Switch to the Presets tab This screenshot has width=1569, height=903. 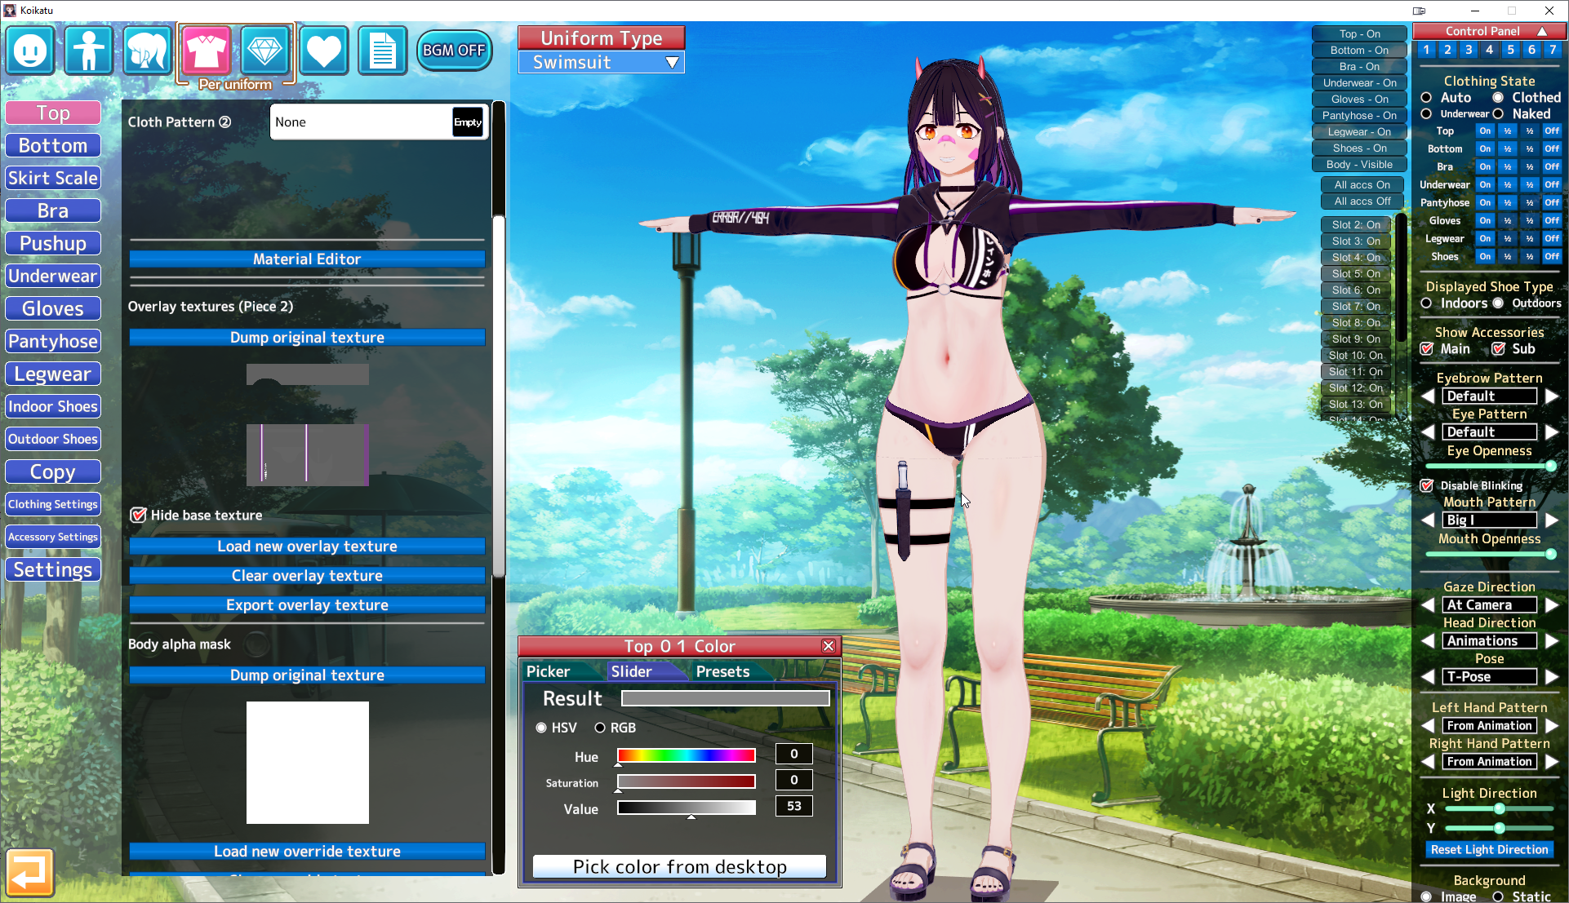pyautogui.click(x=722, y=671)
